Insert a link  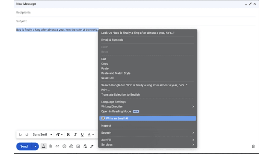[57, 146]
